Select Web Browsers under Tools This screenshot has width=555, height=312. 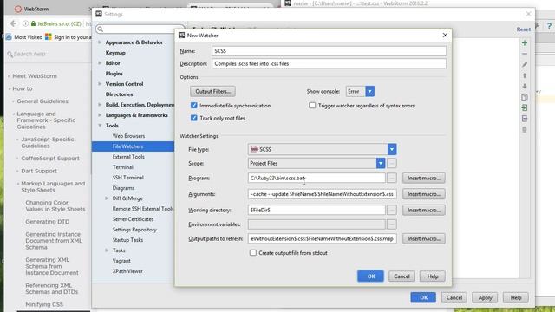pyautogui.click(x=128, y=136)
